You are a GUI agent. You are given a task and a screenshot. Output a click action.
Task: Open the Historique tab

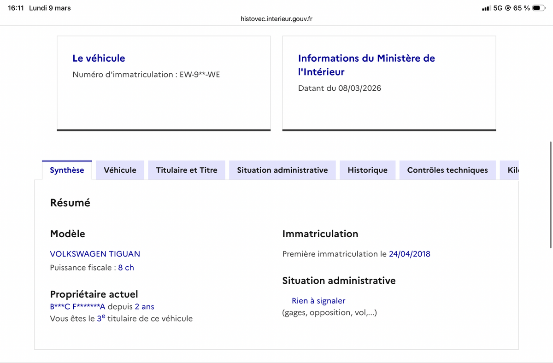(367, 170)
